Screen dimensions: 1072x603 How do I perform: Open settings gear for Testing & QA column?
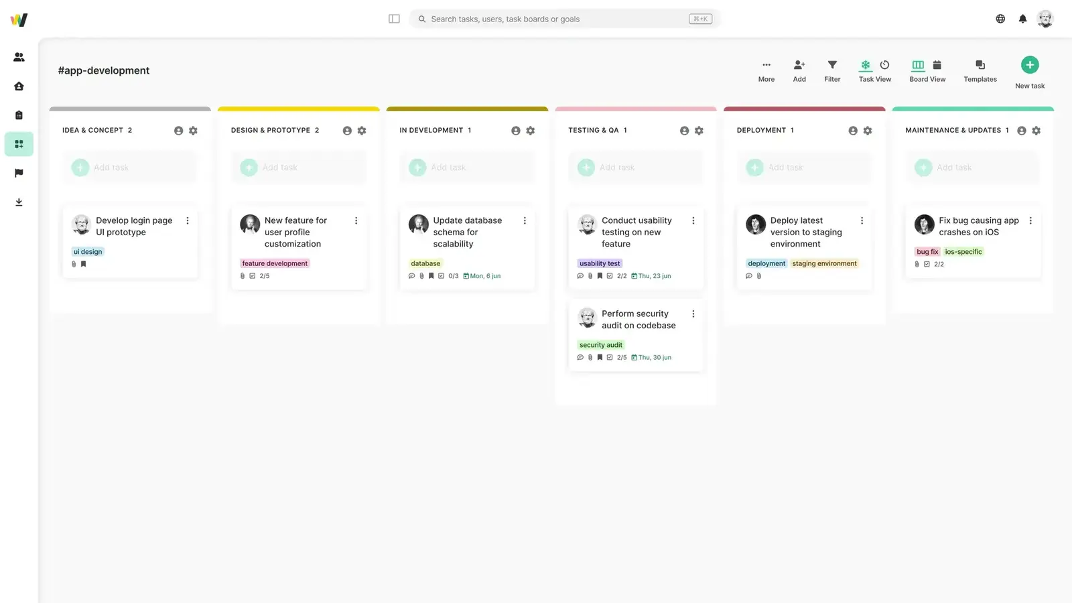pyautogui.click(x=699, y=131)
